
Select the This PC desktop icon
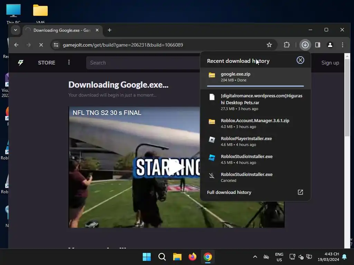13,13
